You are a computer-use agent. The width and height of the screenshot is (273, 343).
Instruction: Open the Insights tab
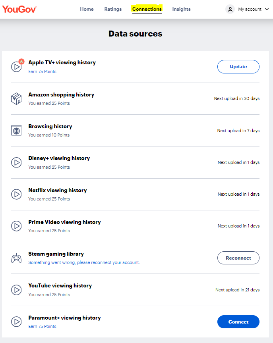click(181, 9)
